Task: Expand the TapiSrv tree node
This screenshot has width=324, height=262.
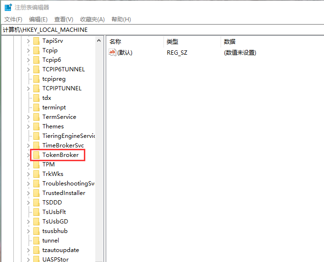Action: 28,41
